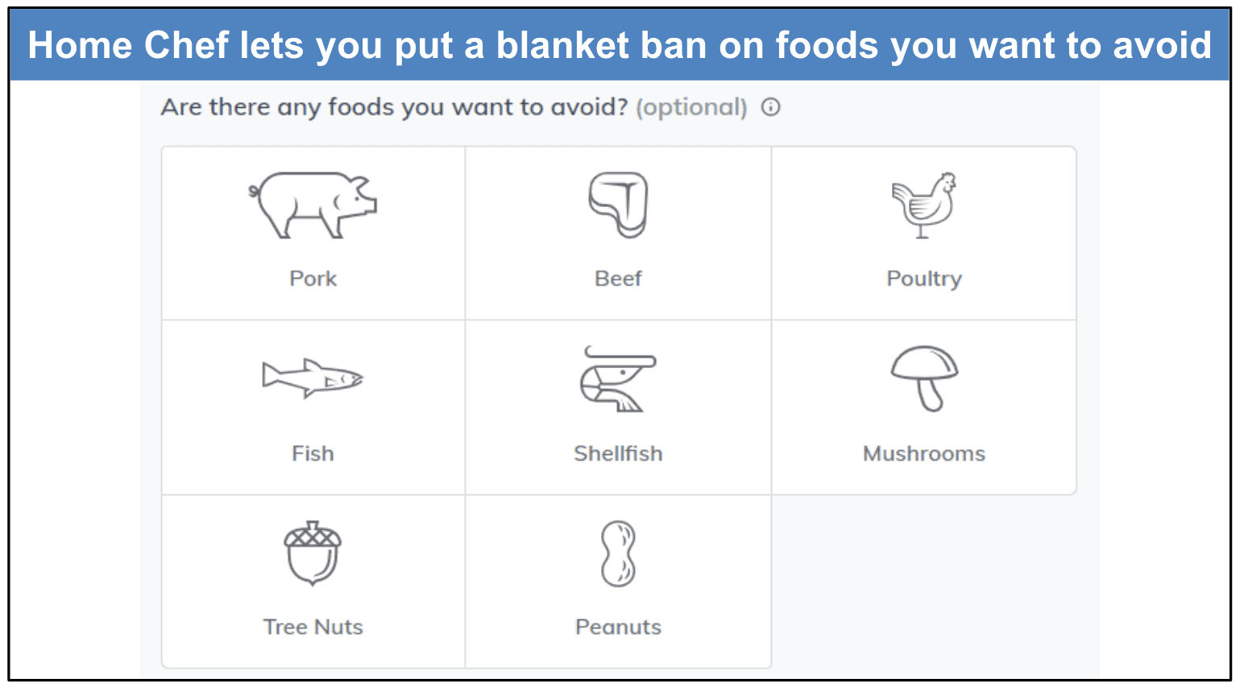The width and height of the screenshot is (1244, 691).
Task: Click the shrimp icon for Shellfish
Action: click(x=618, y=379)
